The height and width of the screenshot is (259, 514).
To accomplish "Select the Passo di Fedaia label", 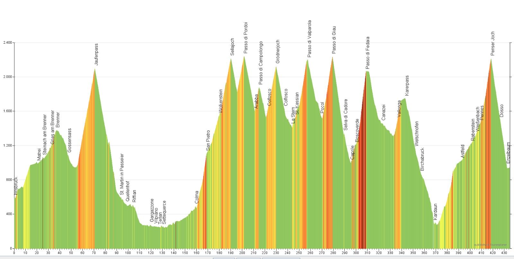I will (x=368, y=53).
